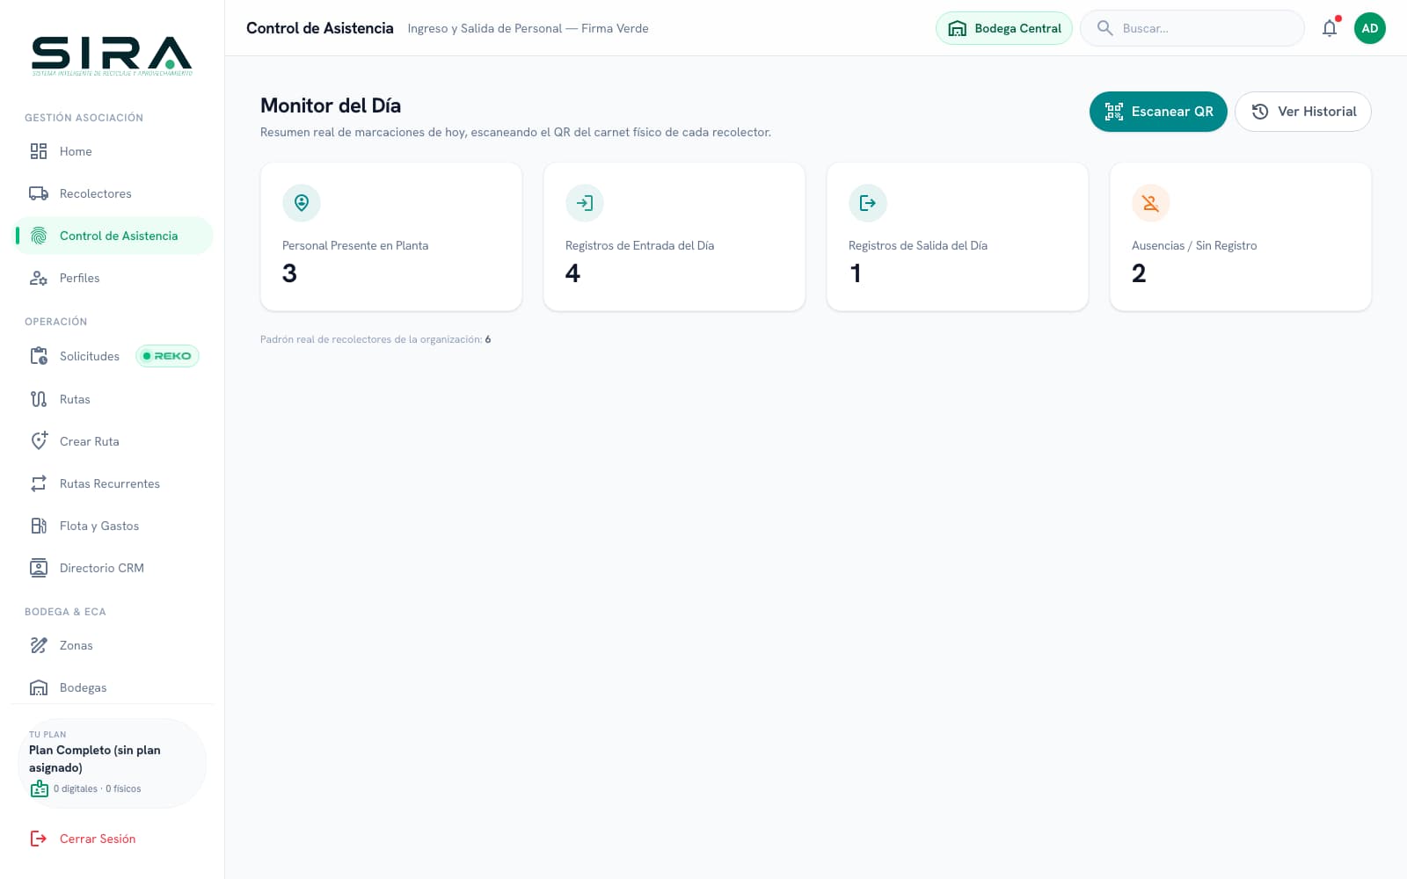Click the Flota y Gastos fuel icon
This screenshot has height=879, width=1407.
tap(39, 526)
